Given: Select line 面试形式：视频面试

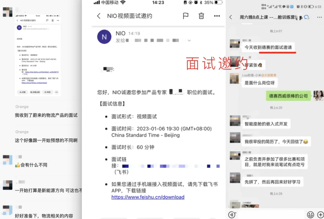Looking at the screenshot, I should [134, 117].
